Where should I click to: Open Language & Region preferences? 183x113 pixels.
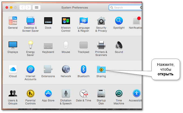click(x=83, y=24)
